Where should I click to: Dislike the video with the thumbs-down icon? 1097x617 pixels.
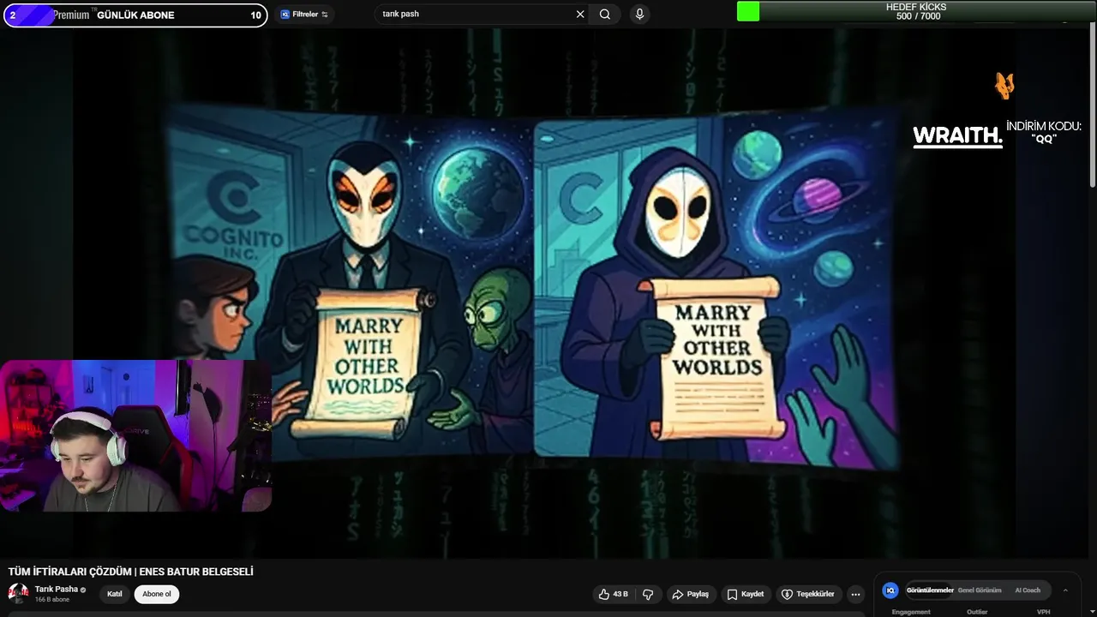pyautogui.click(x=648, y=594)
